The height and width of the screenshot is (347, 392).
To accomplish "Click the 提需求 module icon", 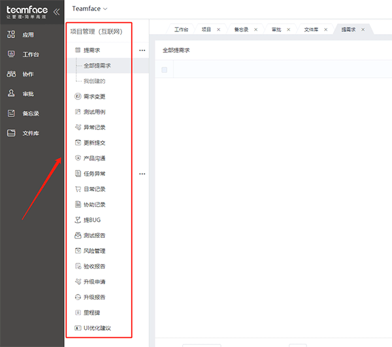I will click(x=78, y=50).
